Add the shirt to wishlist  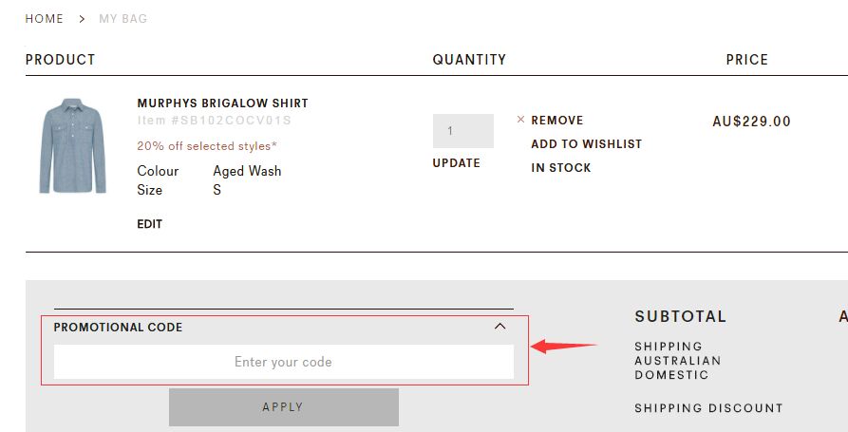[x=586, y=143]
